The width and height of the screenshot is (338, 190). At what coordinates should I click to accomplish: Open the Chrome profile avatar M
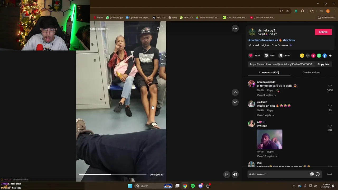328,11
